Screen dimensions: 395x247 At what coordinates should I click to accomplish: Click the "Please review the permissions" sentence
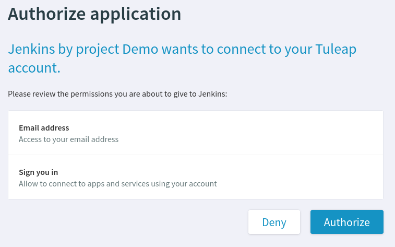click(117, 94)
